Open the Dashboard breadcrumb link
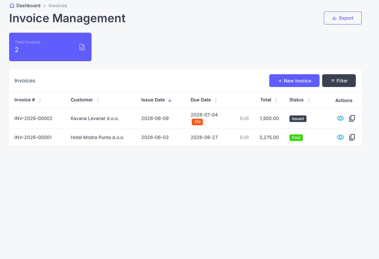379x259 pixels. [x=28, y=6]
